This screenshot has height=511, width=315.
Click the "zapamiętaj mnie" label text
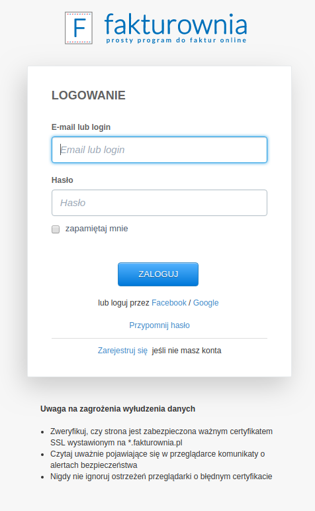(x=97, y=229)
